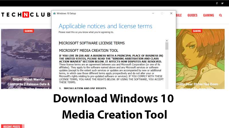The image size is (229, 128).
Task: Click the website search magnifier icon
Action: [220, 15]
